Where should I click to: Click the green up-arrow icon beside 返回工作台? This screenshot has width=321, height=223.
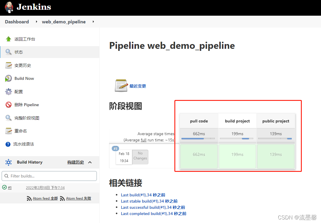click(x=8, y=39)
